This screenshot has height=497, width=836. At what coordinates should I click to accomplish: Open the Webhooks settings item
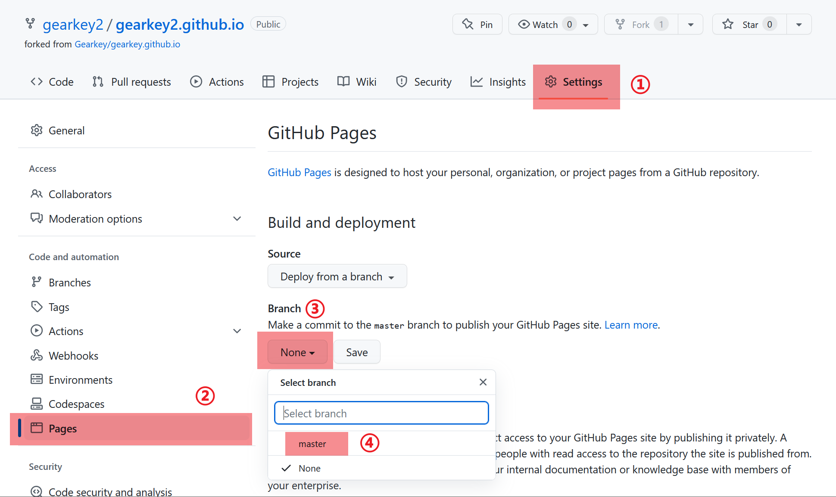coord(136,355)
